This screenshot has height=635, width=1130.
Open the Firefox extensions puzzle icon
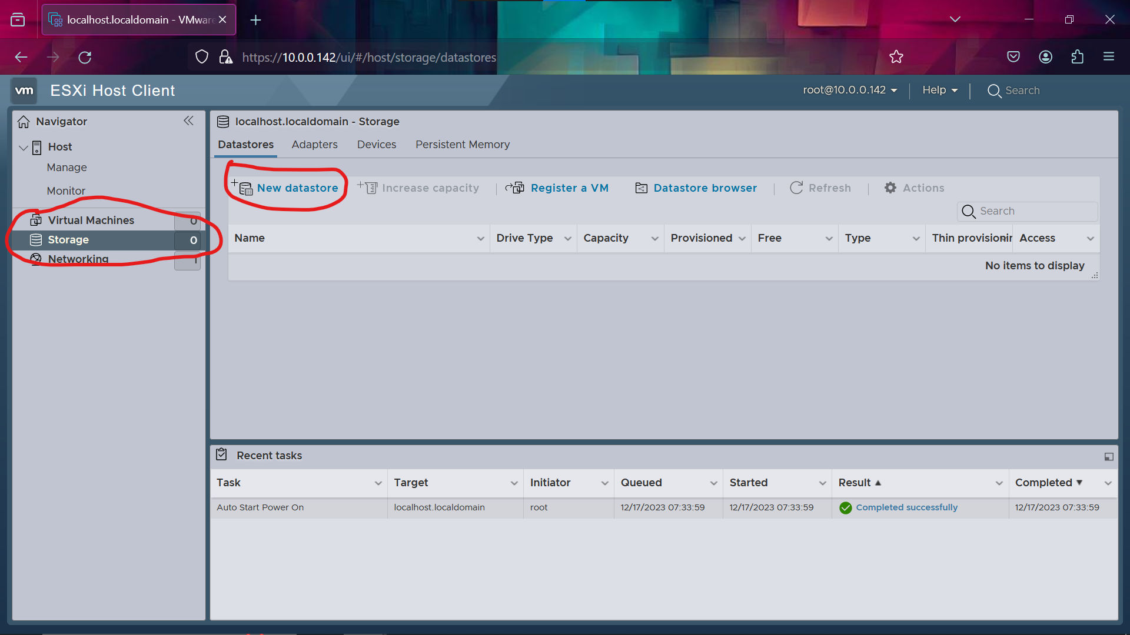tap(1078, 57)
